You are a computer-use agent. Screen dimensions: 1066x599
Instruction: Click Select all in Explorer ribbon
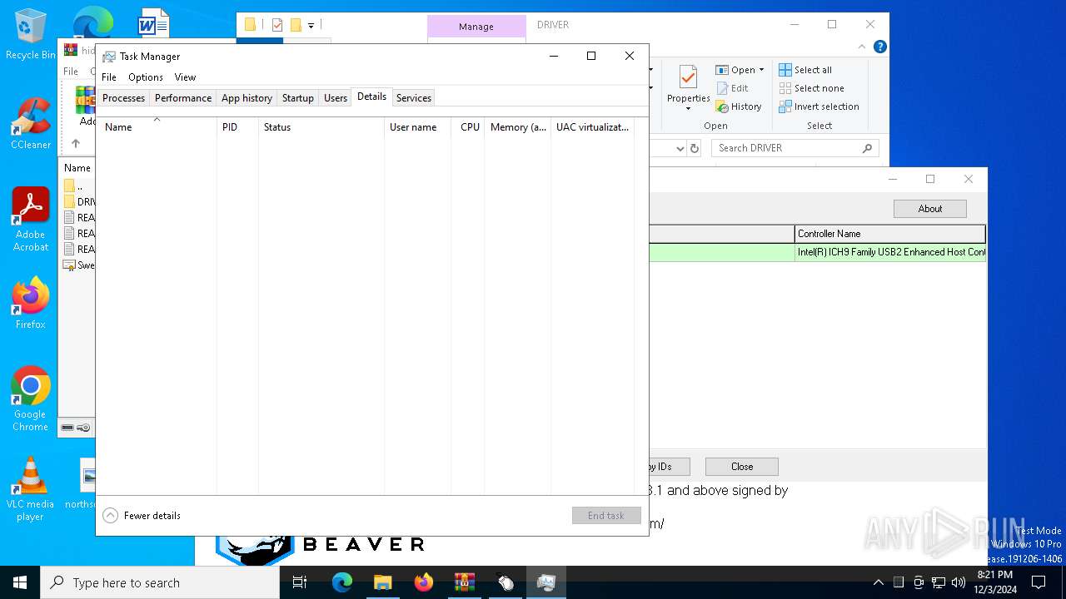point(805,70)
